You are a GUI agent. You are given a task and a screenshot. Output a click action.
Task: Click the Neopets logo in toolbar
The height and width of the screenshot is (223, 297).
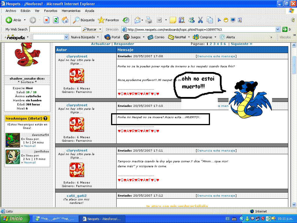coord(16,37)
